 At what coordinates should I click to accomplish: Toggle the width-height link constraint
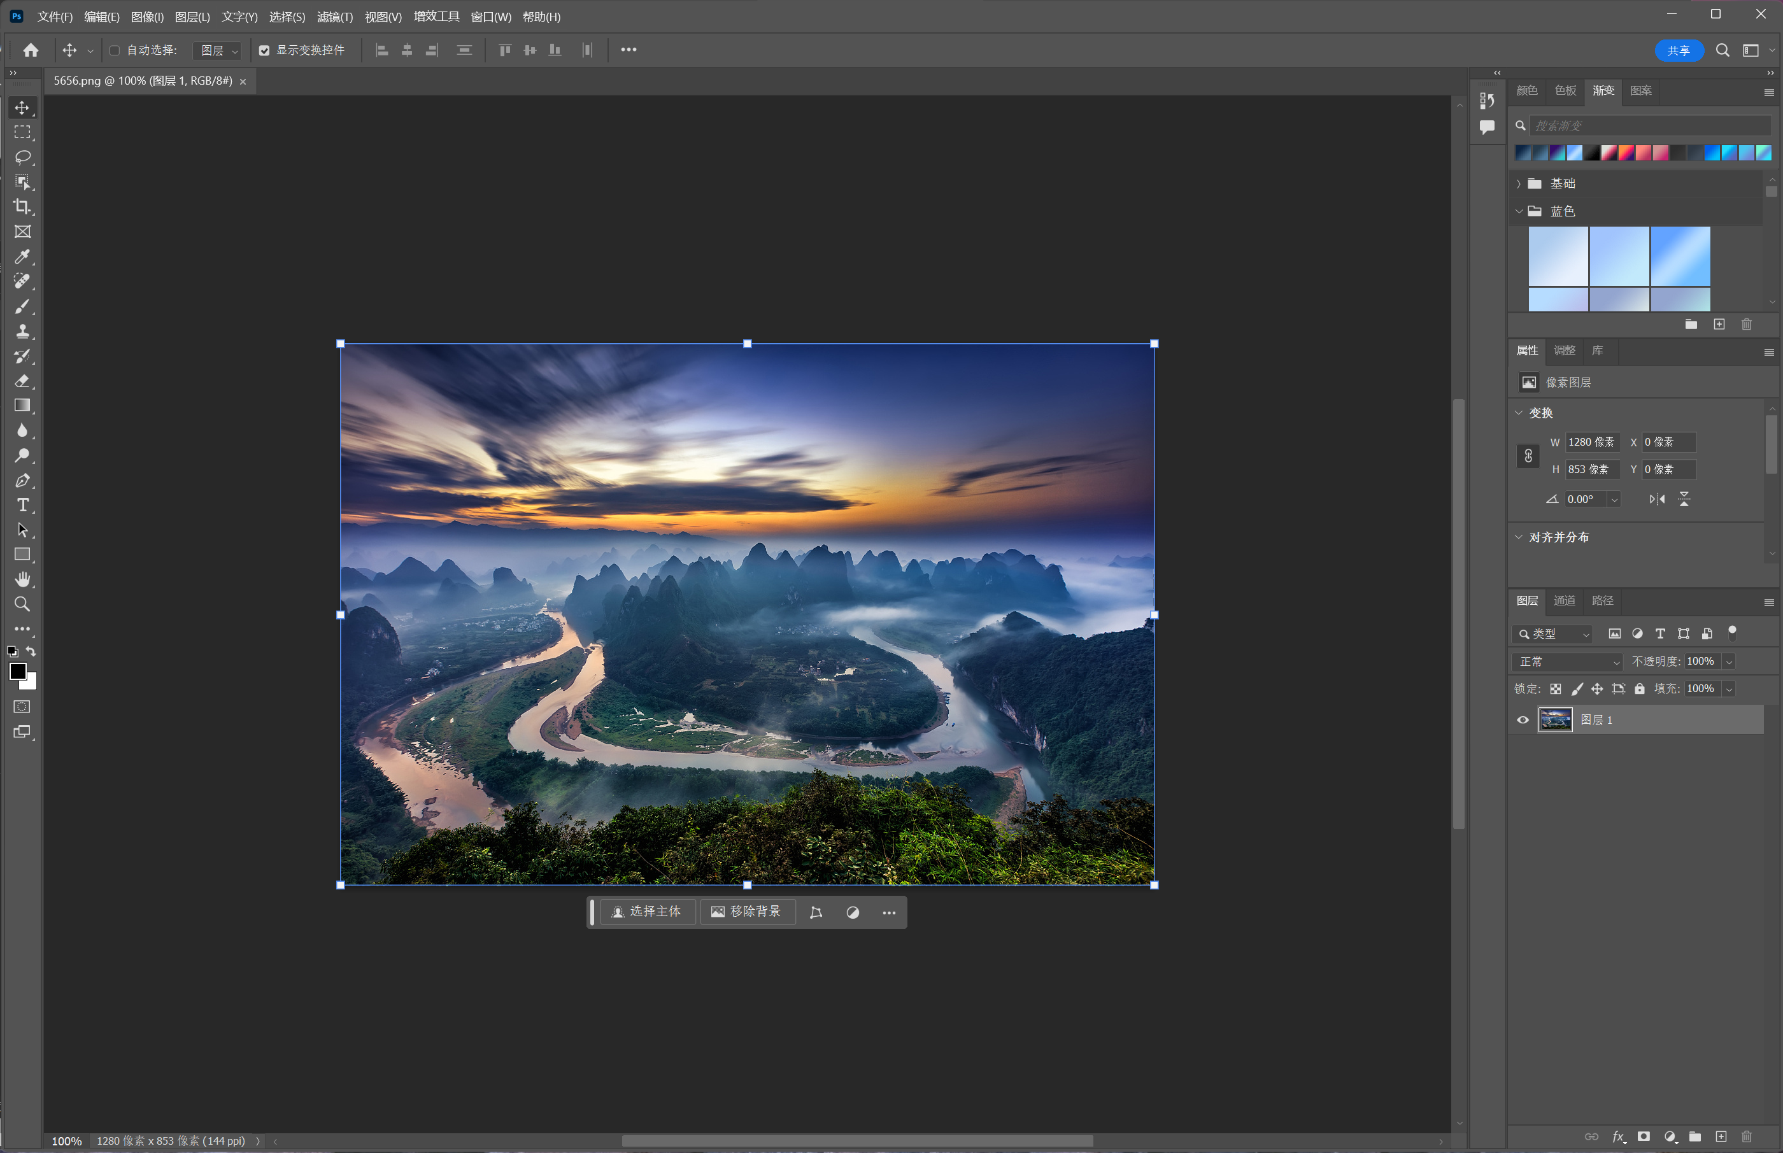[1528, 456]
